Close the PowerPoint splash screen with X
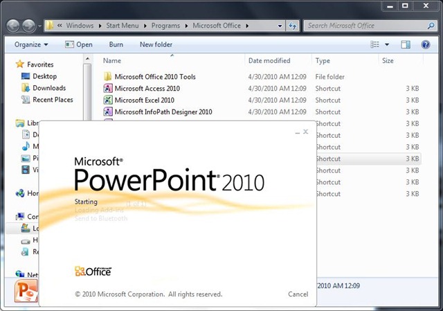 [305, 132]
